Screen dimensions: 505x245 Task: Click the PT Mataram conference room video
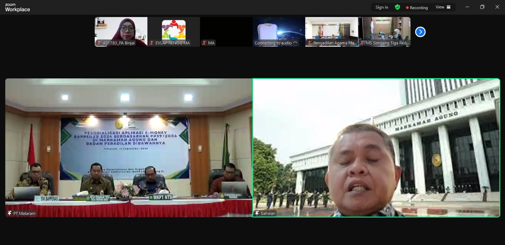(x=129, y=148)
